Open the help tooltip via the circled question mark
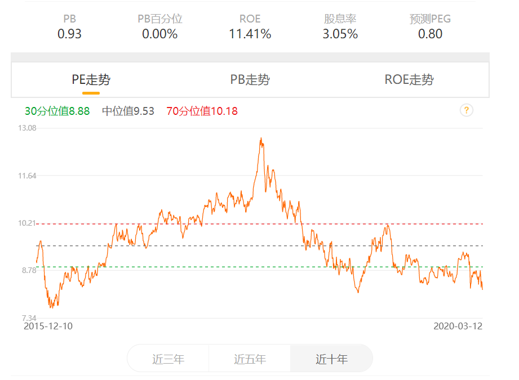This screenshot has width=519, height=380. (x=465, y=110)
